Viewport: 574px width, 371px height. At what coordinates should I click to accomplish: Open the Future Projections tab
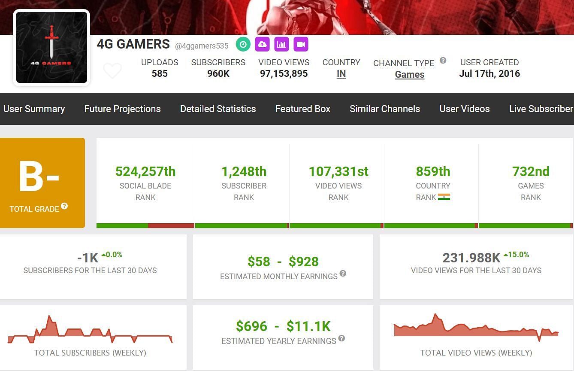point(122,109)
